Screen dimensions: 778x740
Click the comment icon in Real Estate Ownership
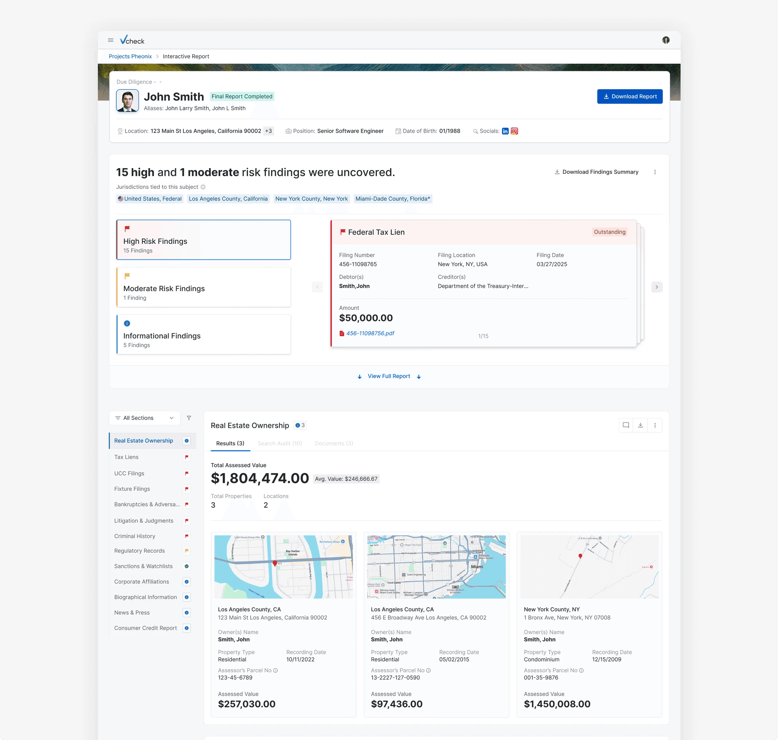coord(626,425)
